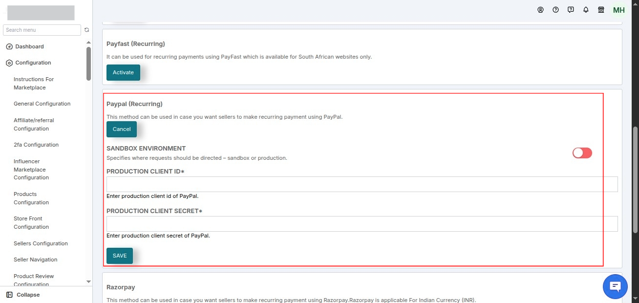The width and height of the screenshot is (639, 303).
Task: Click the Razorpay heading
Action: 121,287
